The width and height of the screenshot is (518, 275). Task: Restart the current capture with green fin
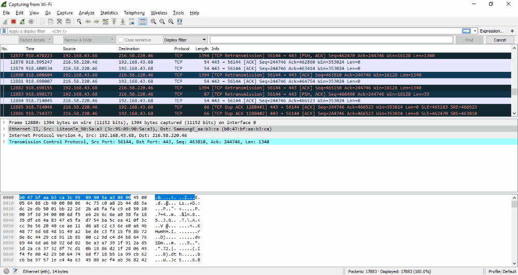pos(22,21)
